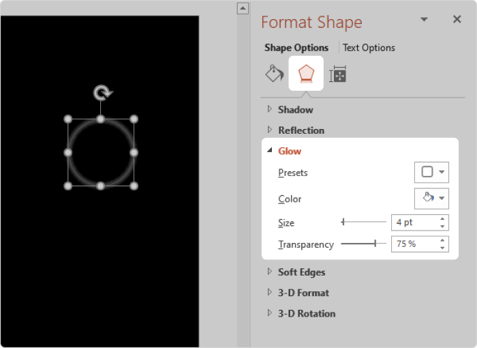The width and height of the screenshot is (477, 348).
Task: Click the Color label text
Action: click(290, 199)
